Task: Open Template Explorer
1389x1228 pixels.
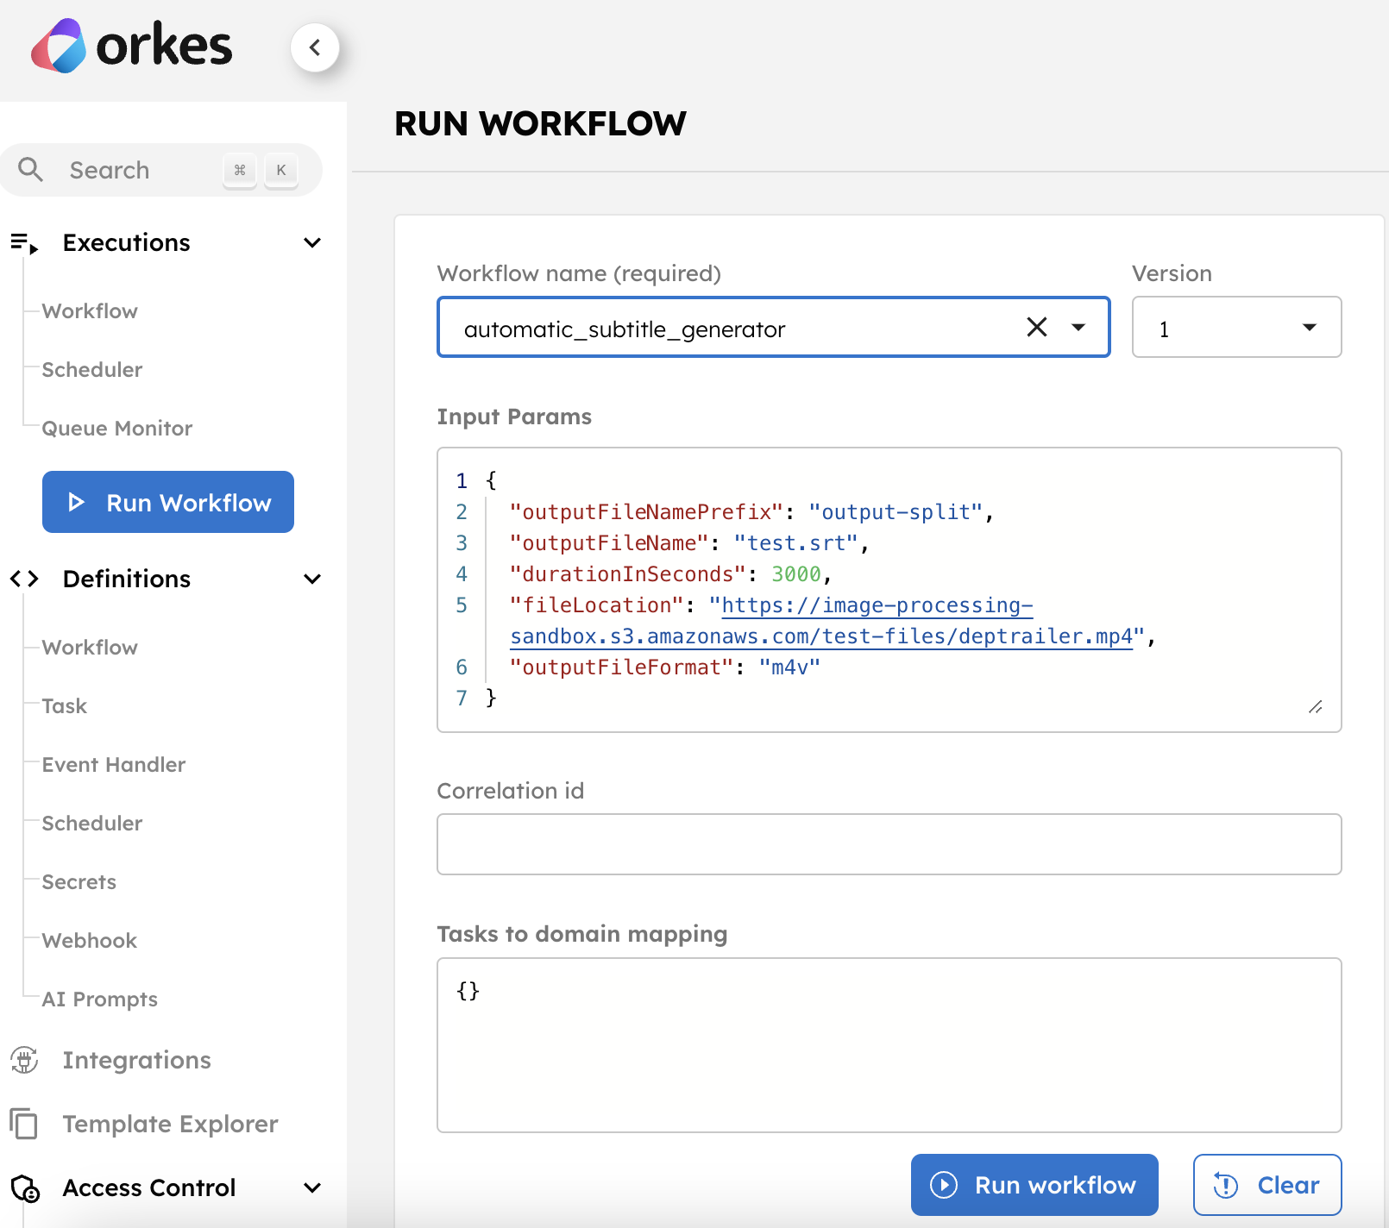Action: click(x=171, y=1124)
